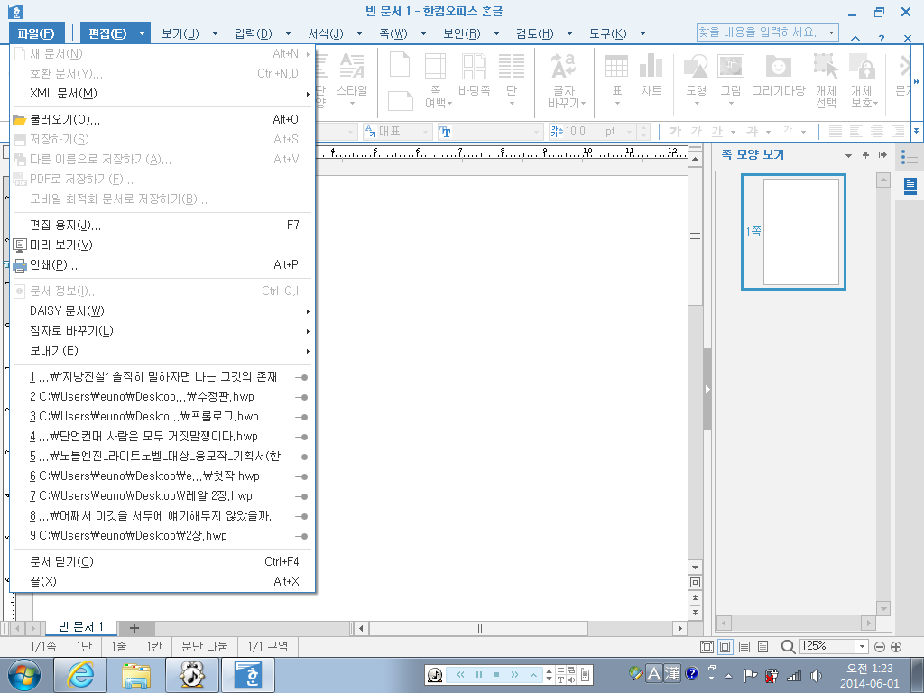Click the vertical scrollbar thumb of the document

click(x=696, y=236)
